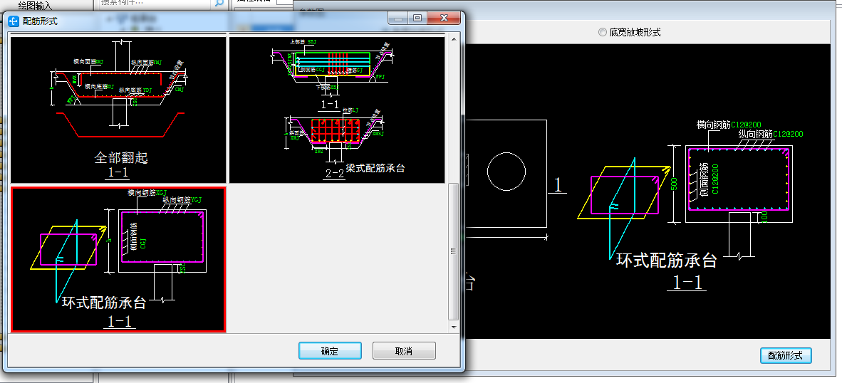Click the 侧面钢筋 C12@200 value in parameter drawing
Viewport: 842px width, 383px height.
714,178
